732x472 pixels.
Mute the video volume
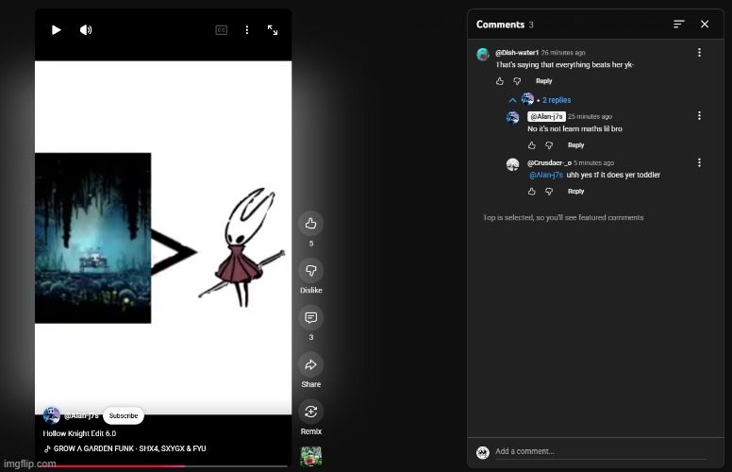click(x=86, y=30)
